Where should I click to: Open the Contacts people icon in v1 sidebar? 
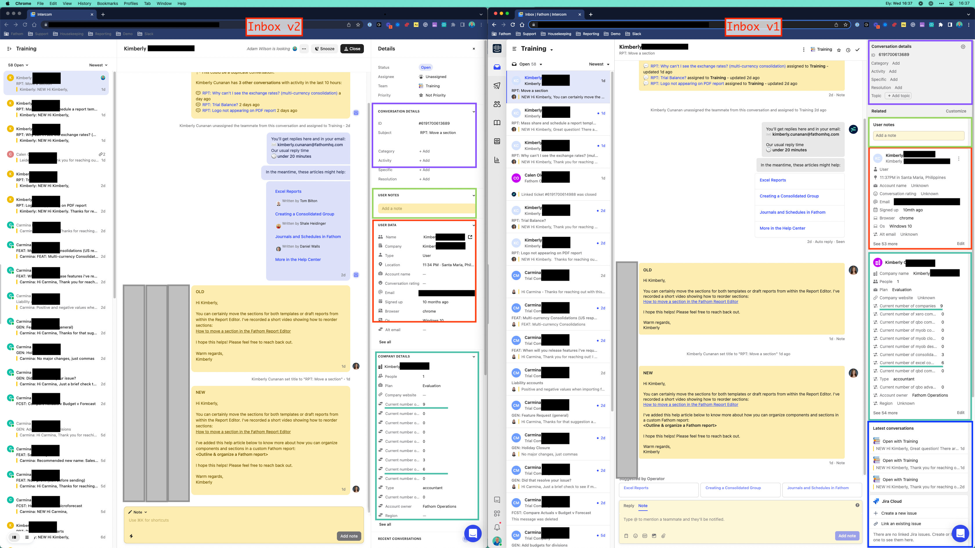click(497, 104)
